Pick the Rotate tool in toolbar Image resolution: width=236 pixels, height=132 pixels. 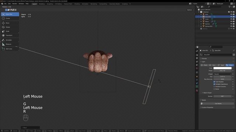[10, 27]
